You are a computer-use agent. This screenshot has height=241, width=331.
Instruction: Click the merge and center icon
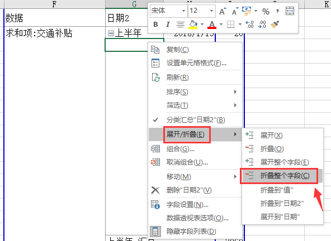point(290,11)
